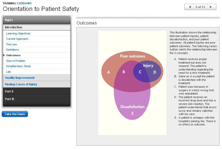Viewport: 222px width, 149px height.
Task: Go to Size of Problem
Action: [16, 61]
